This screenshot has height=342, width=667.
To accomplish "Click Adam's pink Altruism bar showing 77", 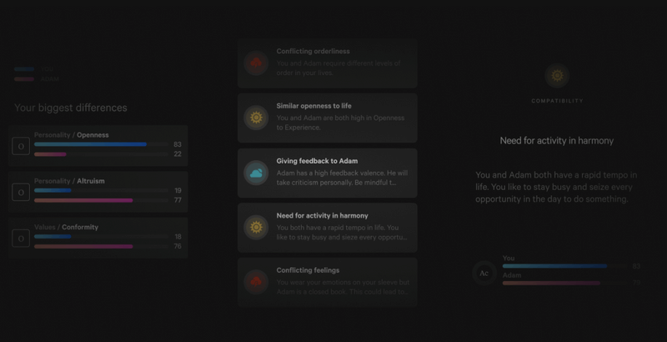I will pyautogui.click(x=83, y=200).
